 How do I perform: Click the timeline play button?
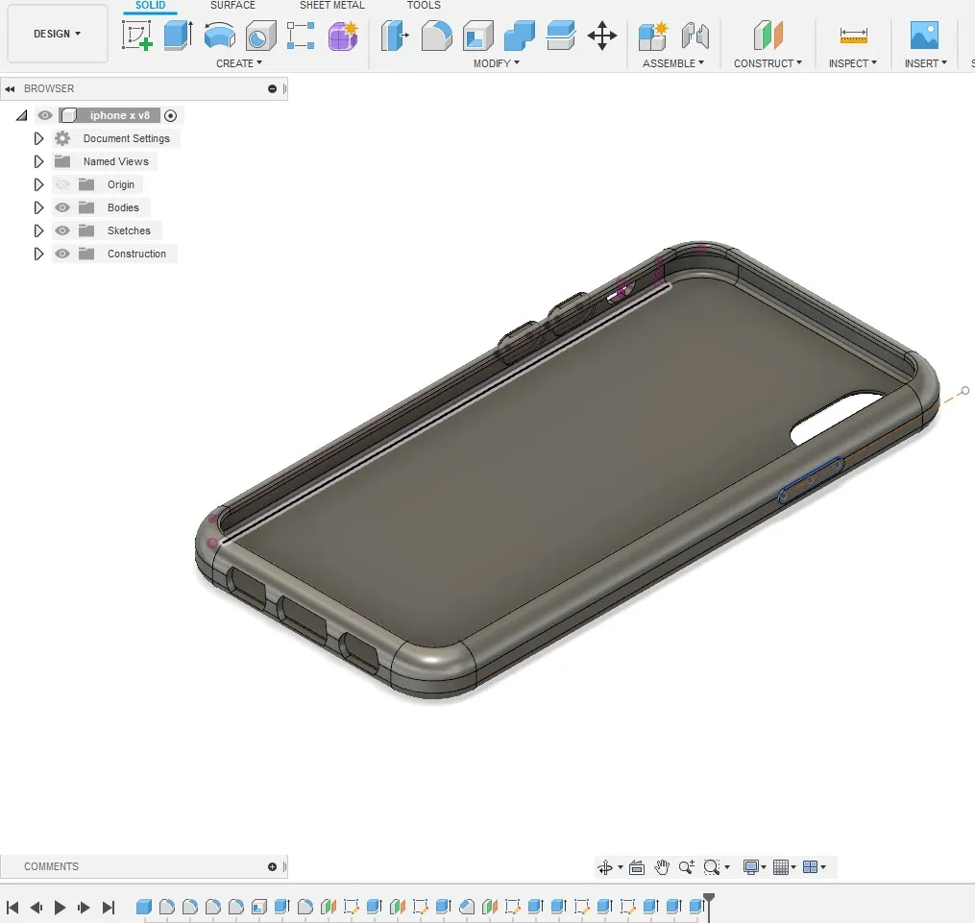[x=60, y=907]
